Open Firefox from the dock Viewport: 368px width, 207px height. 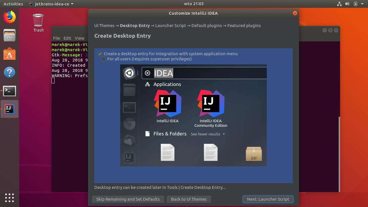click(x=9, y=17)
